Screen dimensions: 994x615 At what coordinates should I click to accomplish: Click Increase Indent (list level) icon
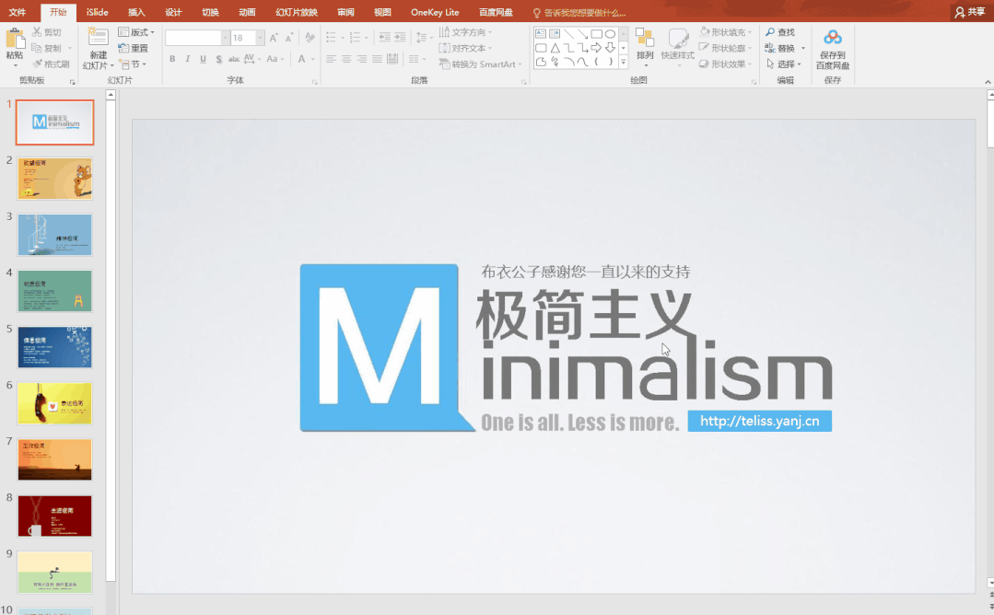[400, 38]
